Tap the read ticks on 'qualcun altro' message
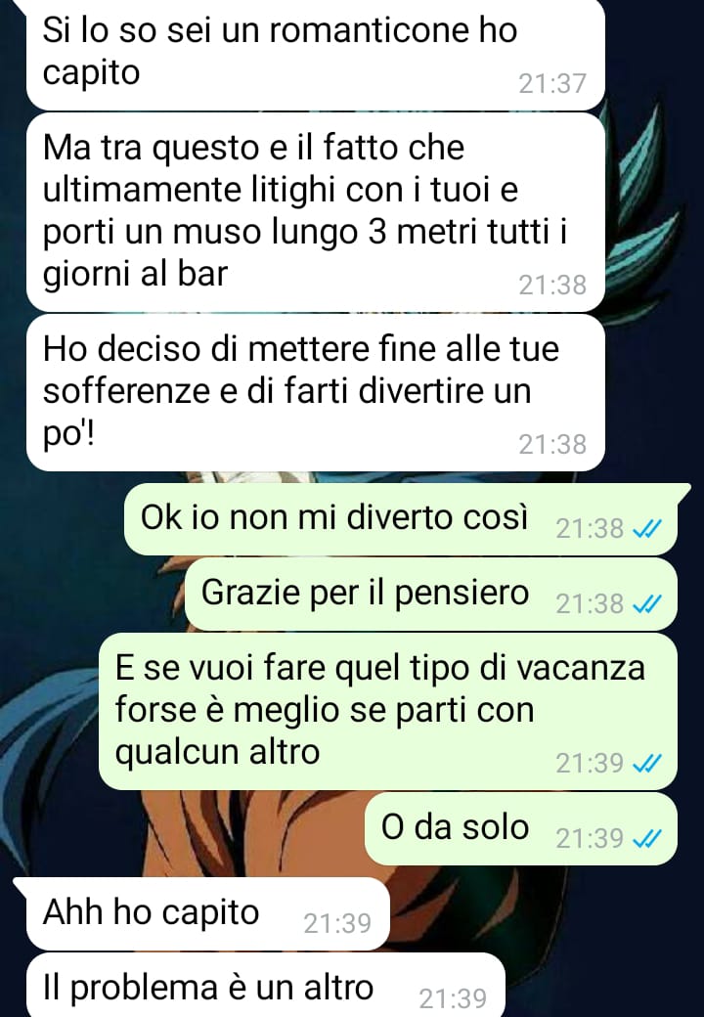The height and width of the screenshot is (1017, 704). 647,764
